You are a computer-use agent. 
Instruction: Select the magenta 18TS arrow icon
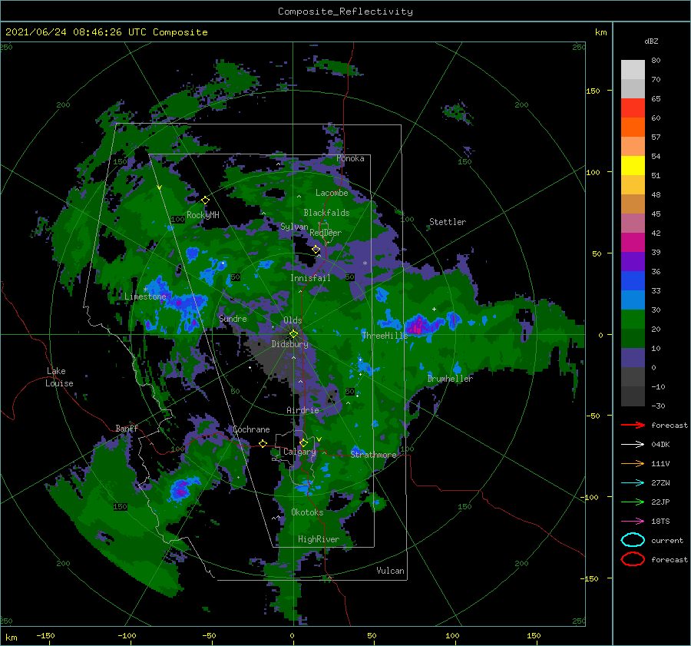click(x=633, y=522)
